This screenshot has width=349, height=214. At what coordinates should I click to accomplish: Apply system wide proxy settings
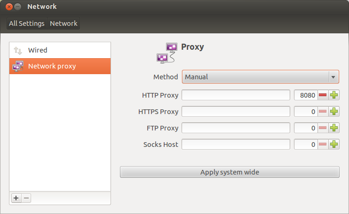[x=230, y=172]
